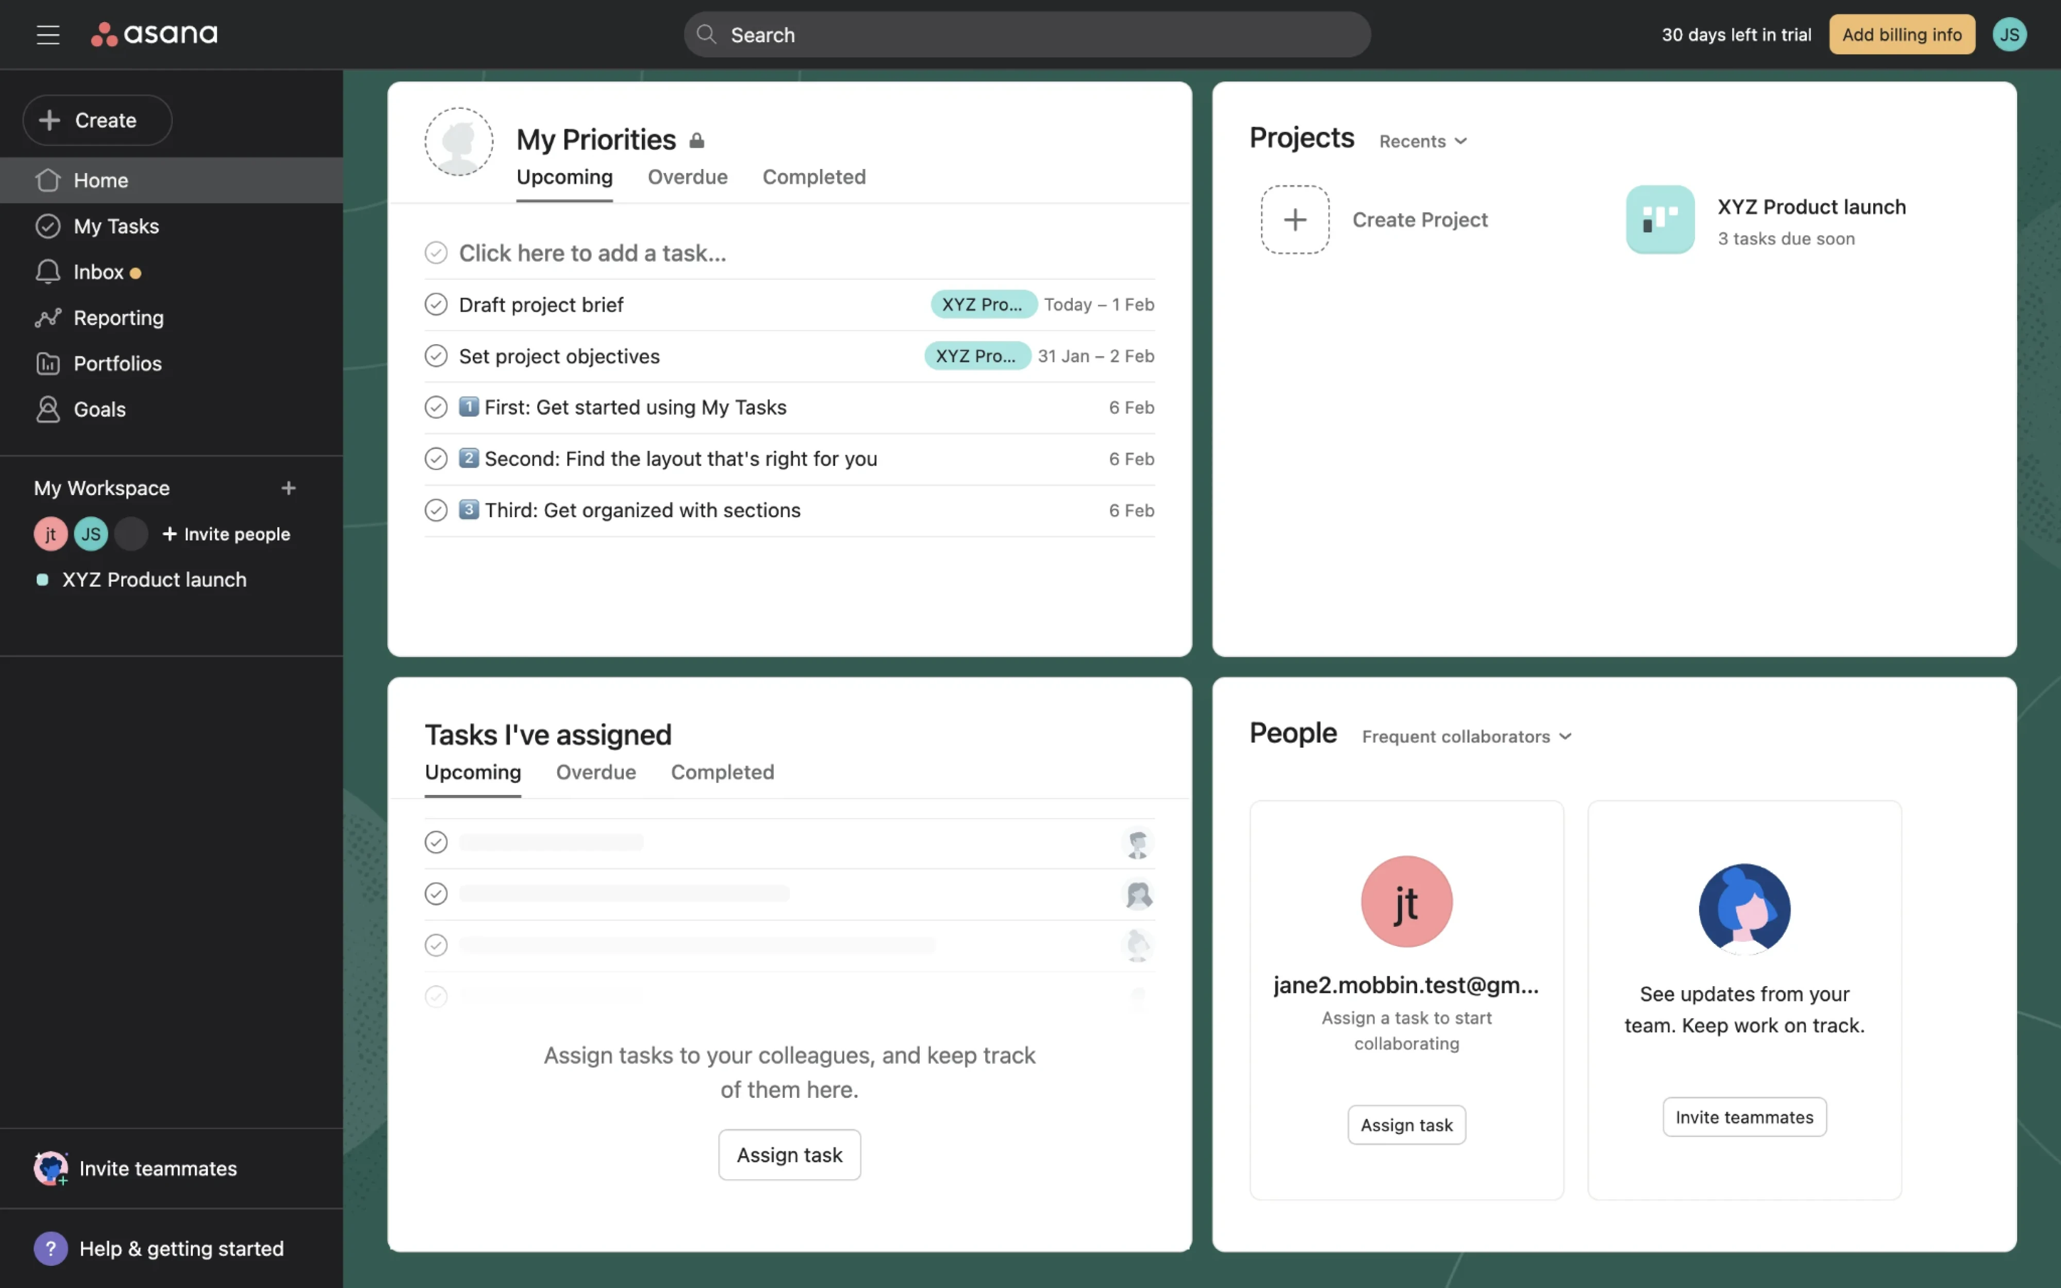The height and width of the screenshot is (1288, 2061).
Task: Open Goals in the sidebar
Action: tap(171, 410)
